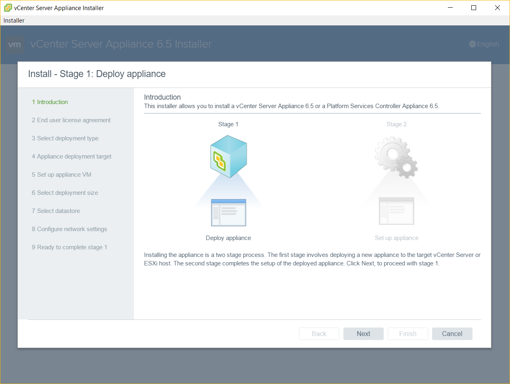Click the Stage 1 deploy window illustration

[228, 212]
